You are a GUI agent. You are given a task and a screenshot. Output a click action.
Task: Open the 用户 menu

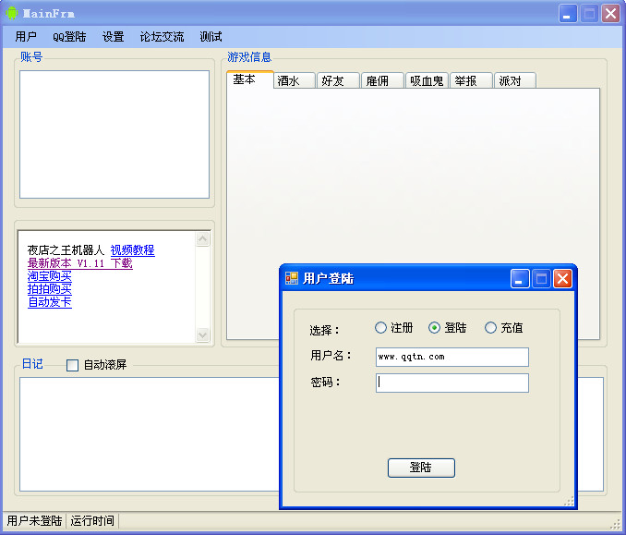(26, 37)
